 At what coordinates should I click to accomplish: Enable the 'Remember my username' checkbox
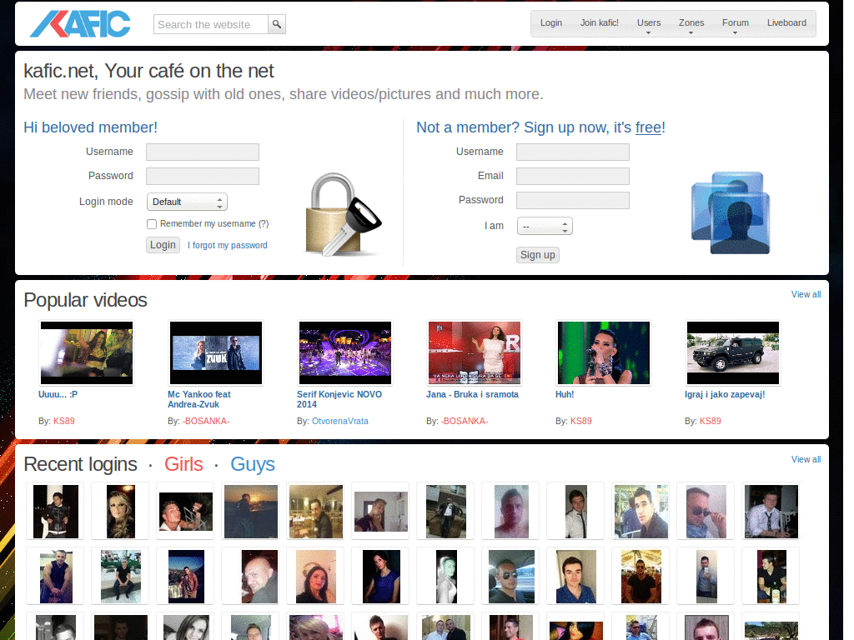coord(152,224)
